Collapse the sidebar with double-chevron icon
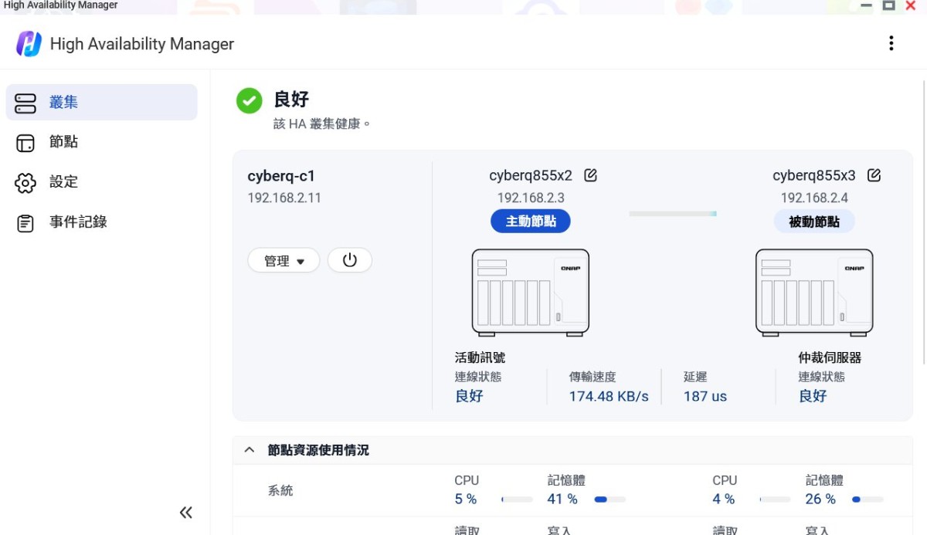Viewport: 927px width, 535px height. (185, 513)
